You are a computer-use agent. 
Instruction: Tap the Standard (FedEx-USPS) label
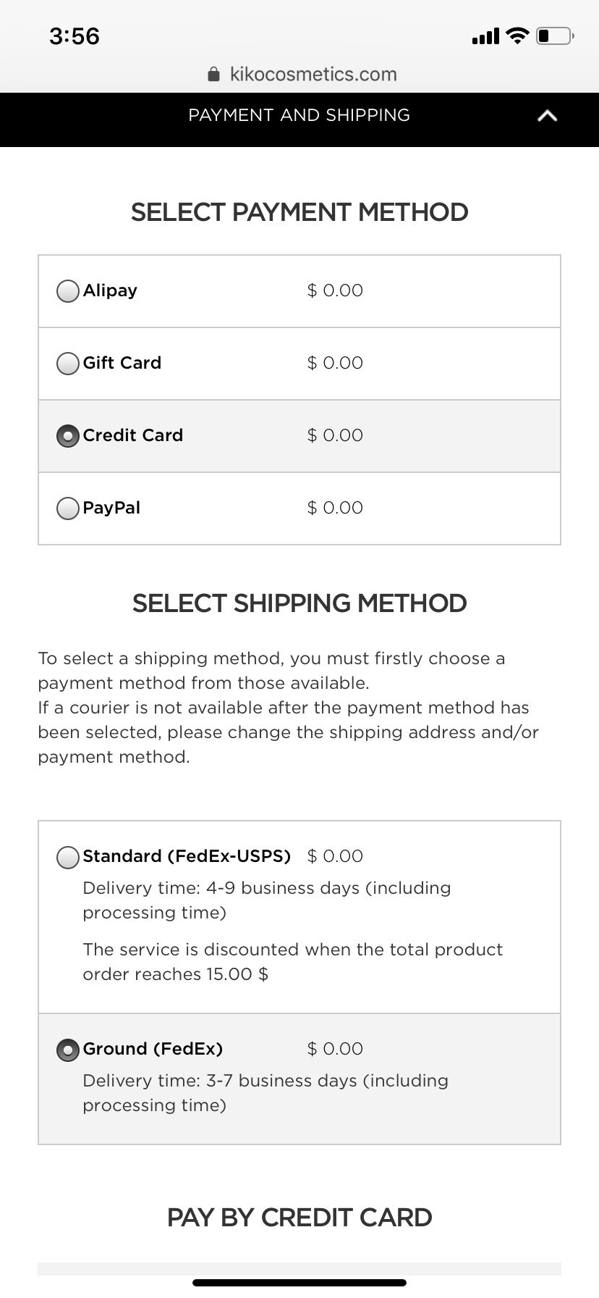click(187, 856)
